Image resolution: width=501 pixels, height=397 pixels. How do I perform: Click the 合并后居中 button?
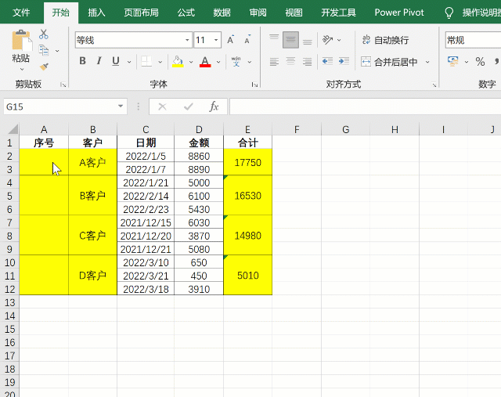pos(390,61)
